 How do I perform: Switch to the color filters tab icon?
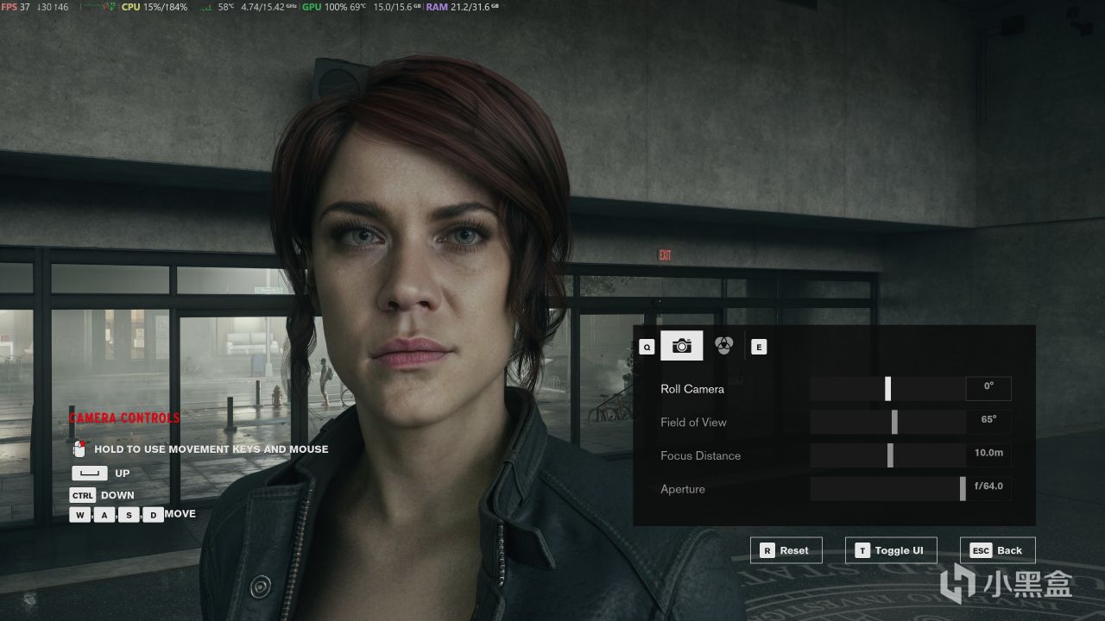[x=723, y=346]
